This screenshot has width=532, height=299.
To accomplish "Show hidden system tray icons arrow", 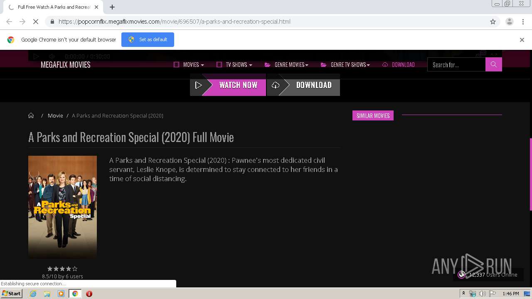I will (x=463, y=294).
